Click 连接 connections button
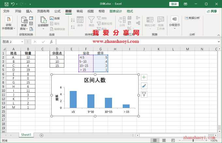This screenshot has width=222, height=143. 55,18
